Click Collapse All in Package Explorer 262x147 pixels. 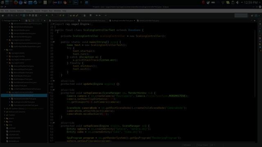[x=26, y=21]
